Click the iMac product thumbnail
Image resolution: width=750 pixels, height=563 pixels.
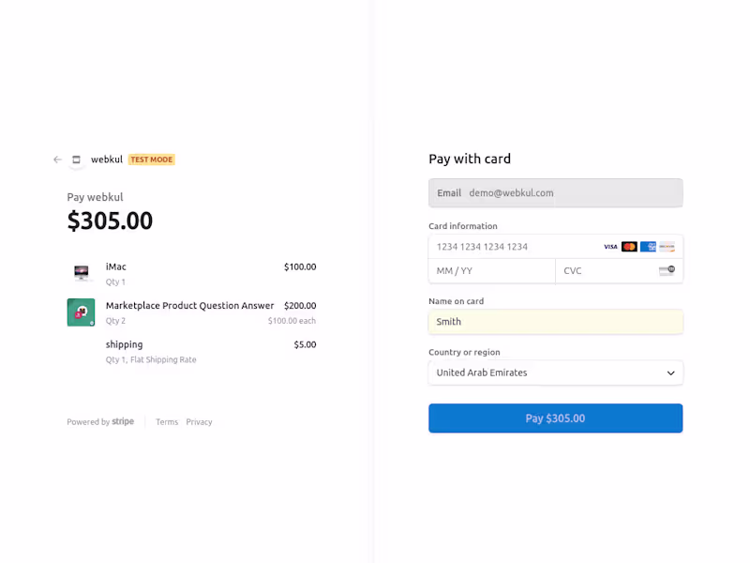click(82, 273)
